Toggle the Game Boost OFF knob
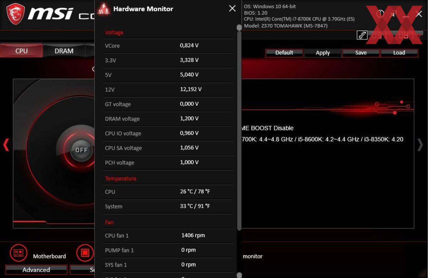The width and height of the screenshot is (428, 278). coord(81,150)
